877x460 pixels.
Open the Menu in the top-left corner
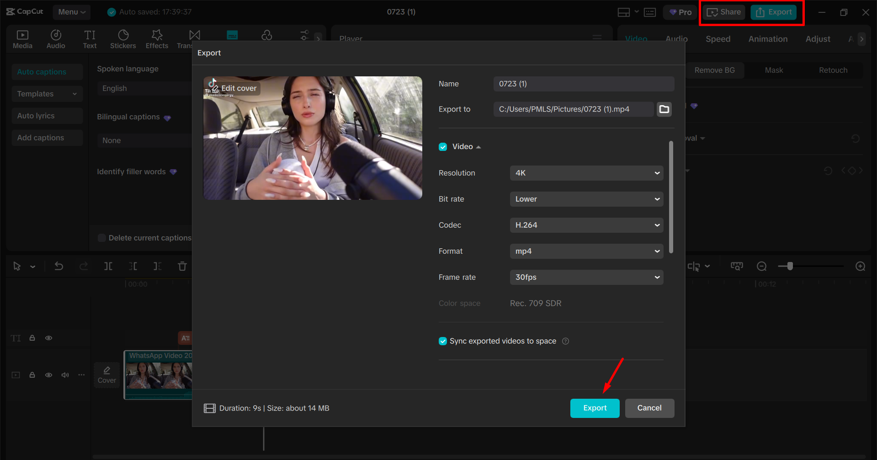click(71, 12)
